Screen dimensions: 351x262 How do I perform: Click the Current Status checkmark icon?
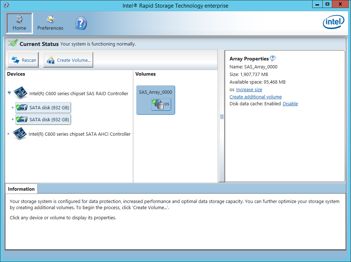[x=13, y=43]
